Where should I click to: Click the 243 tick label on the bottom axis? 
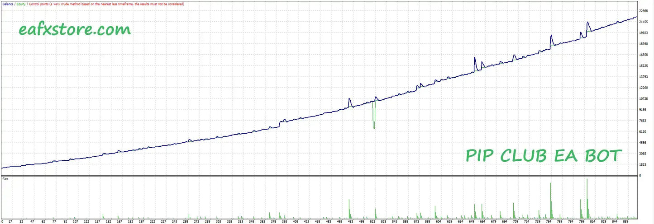(x=175, y=222)
